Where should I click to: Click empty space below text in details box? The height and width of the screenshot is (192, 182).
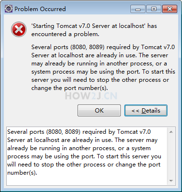click(x=87, y=181)
